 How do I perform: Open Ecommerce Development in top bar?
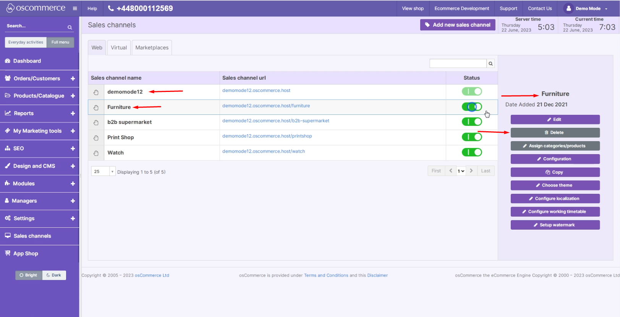(461, 8)
